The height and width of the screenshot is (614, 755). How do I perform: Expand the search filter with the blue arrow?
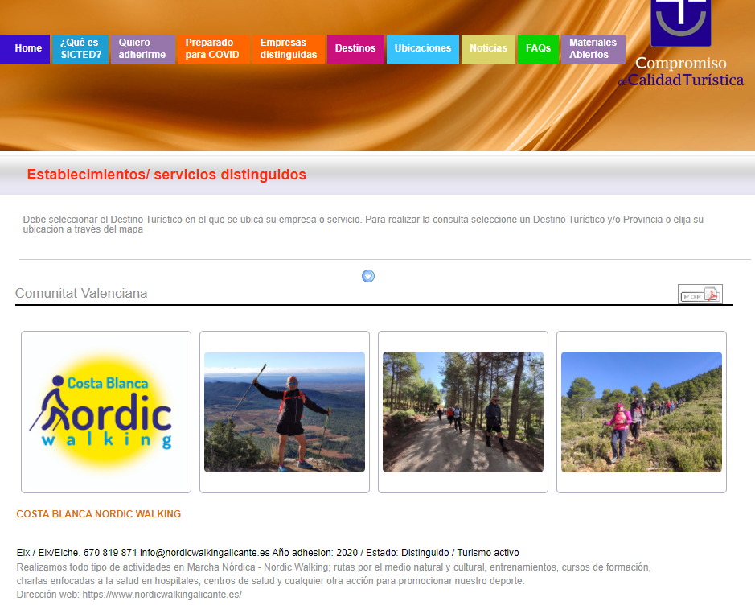tap(368, 276)
